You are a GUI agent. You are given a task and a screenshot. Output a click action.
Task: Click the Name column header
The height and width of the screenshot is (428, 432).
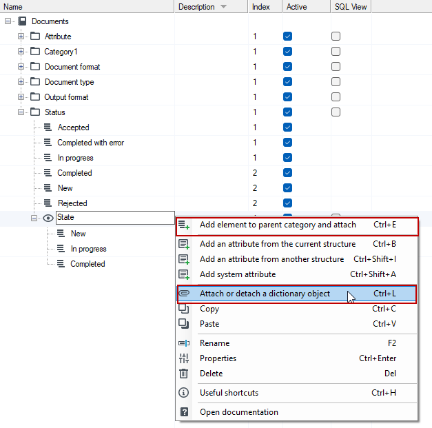click(87, 7)
